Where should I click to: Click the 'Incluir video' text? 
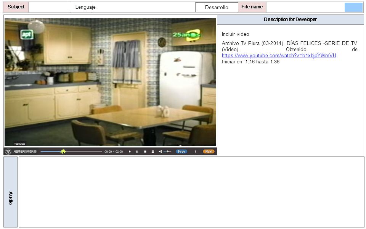pos(235,34)
